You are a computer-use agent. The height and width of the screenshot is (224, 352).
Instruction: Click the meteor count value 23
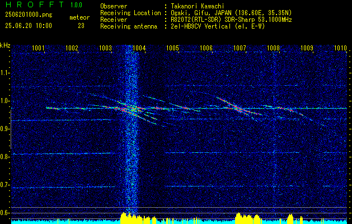[x=81, y=26]
